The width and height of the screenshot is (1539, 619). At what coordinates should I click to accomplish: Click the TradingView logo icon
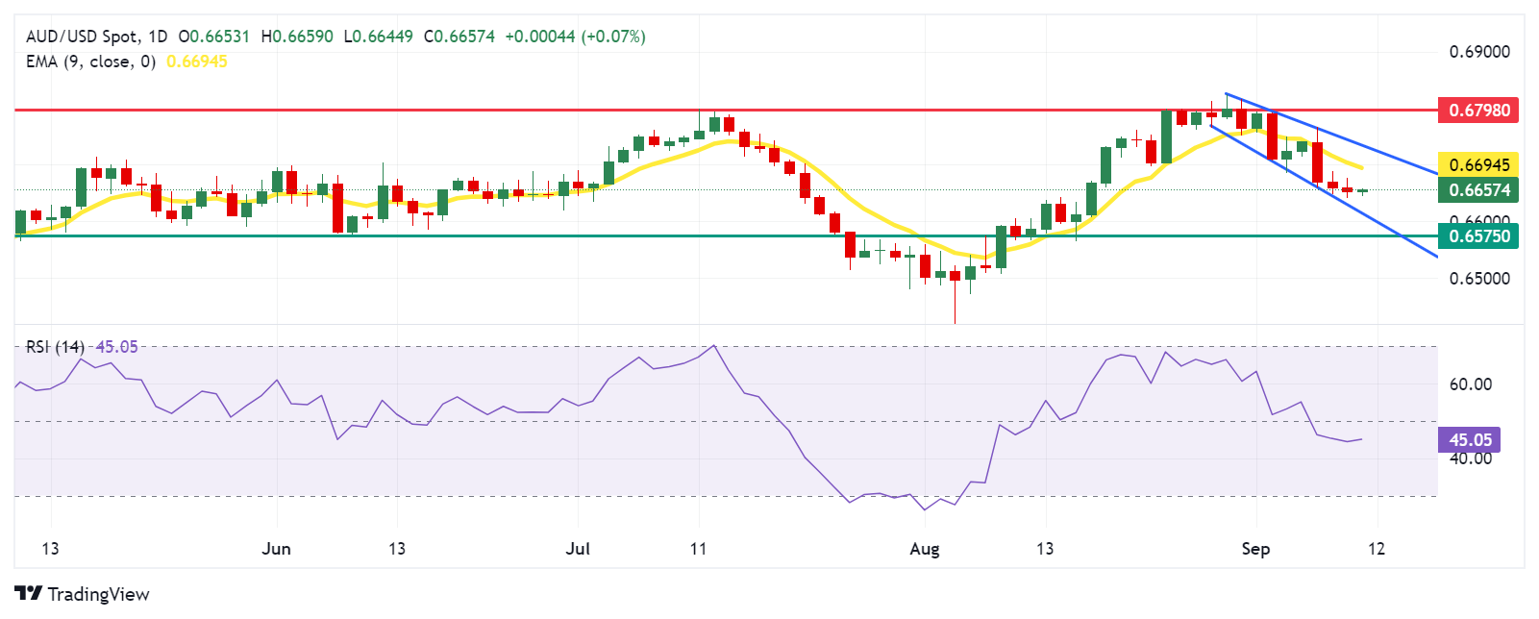tap(28, 594)
